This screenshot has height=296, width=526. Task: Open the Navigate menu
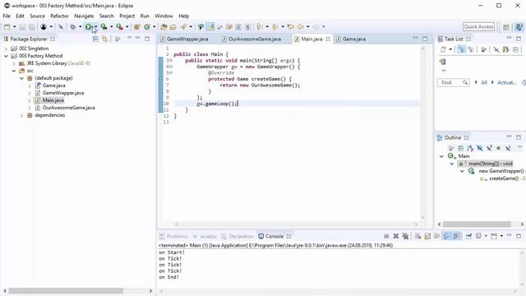[84, 16]
